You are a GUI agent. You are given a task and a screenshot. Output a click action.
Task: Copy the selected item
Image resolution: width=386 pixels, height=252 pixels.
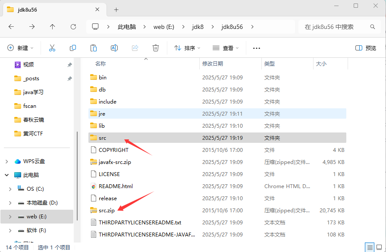click(72, 48)
